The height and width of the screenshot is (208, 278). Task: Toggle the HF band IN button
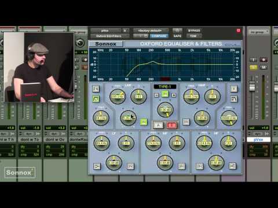point(200,166)
